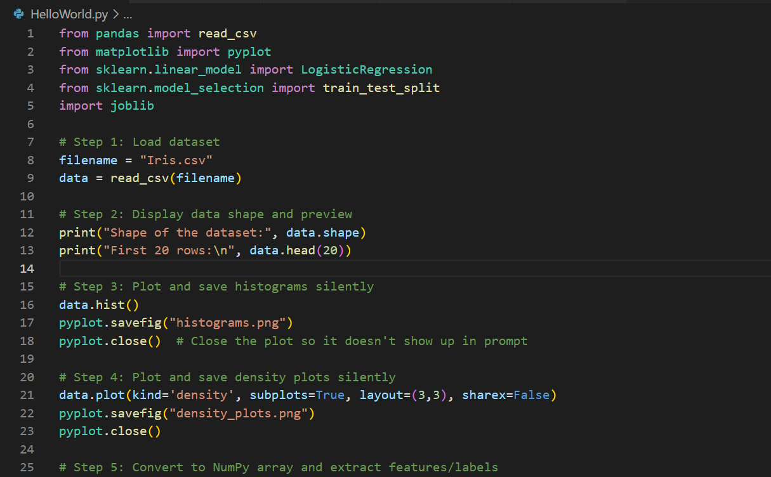Click the comment "# Step 4: Plot and save density plots silently"
Viewport: 771px width, 477px height.
click(x=227, y=377)
